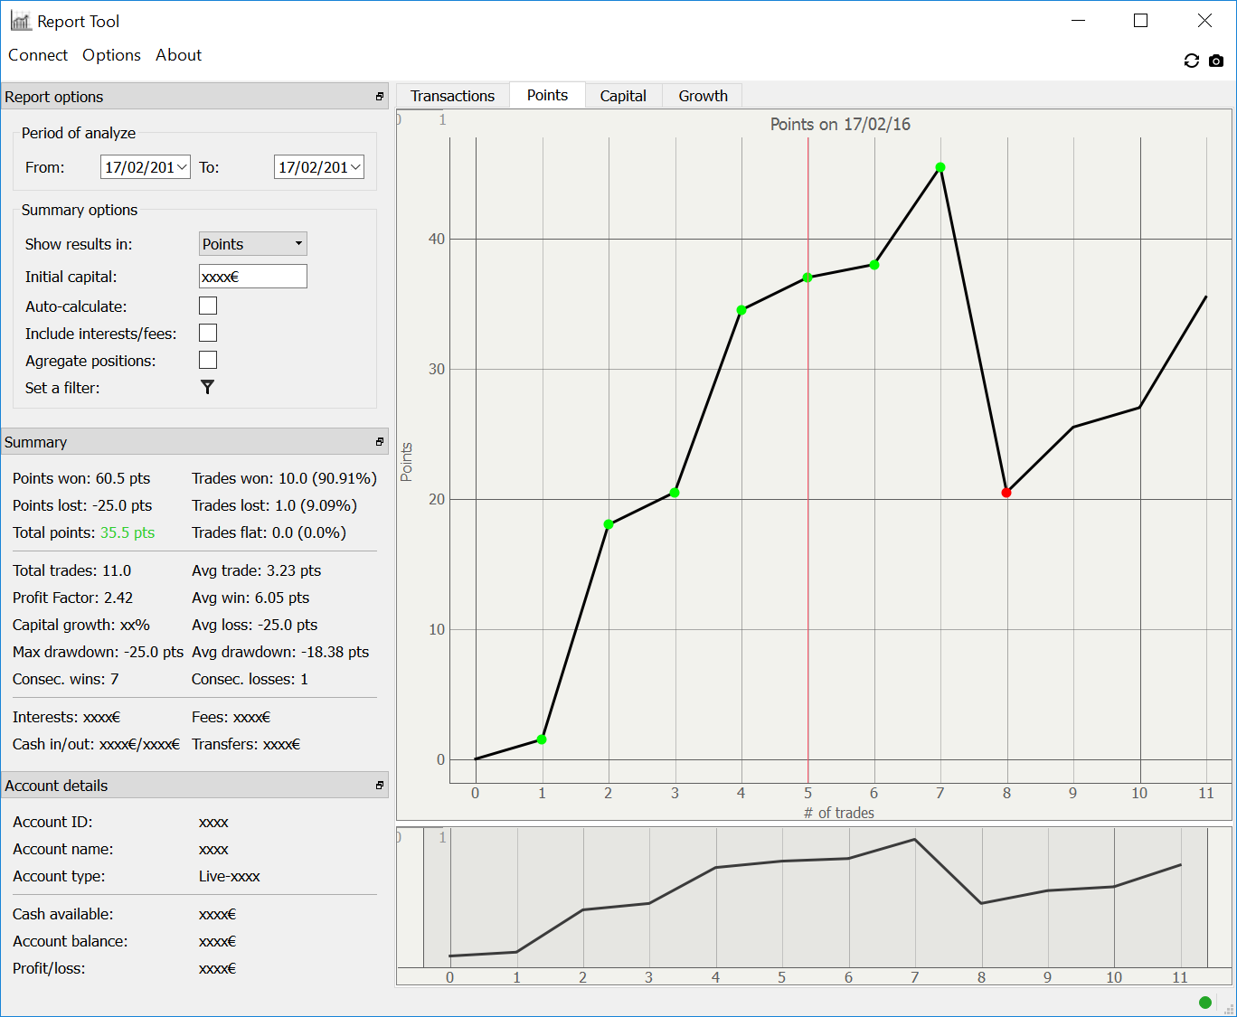Screen dimensions: 1237x1017
Task: Open the Growth tab
Action: coord(703,96)
